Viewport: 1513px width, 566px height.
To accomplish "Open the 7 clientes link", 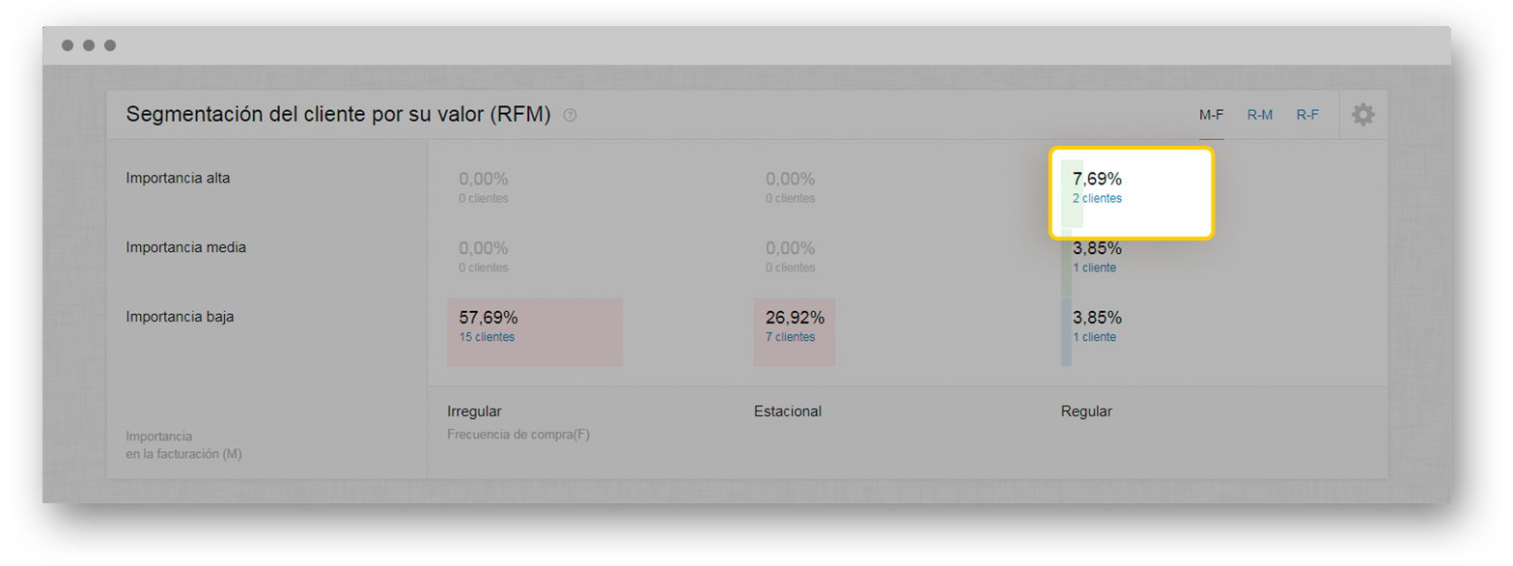I will tap(790, 337).
